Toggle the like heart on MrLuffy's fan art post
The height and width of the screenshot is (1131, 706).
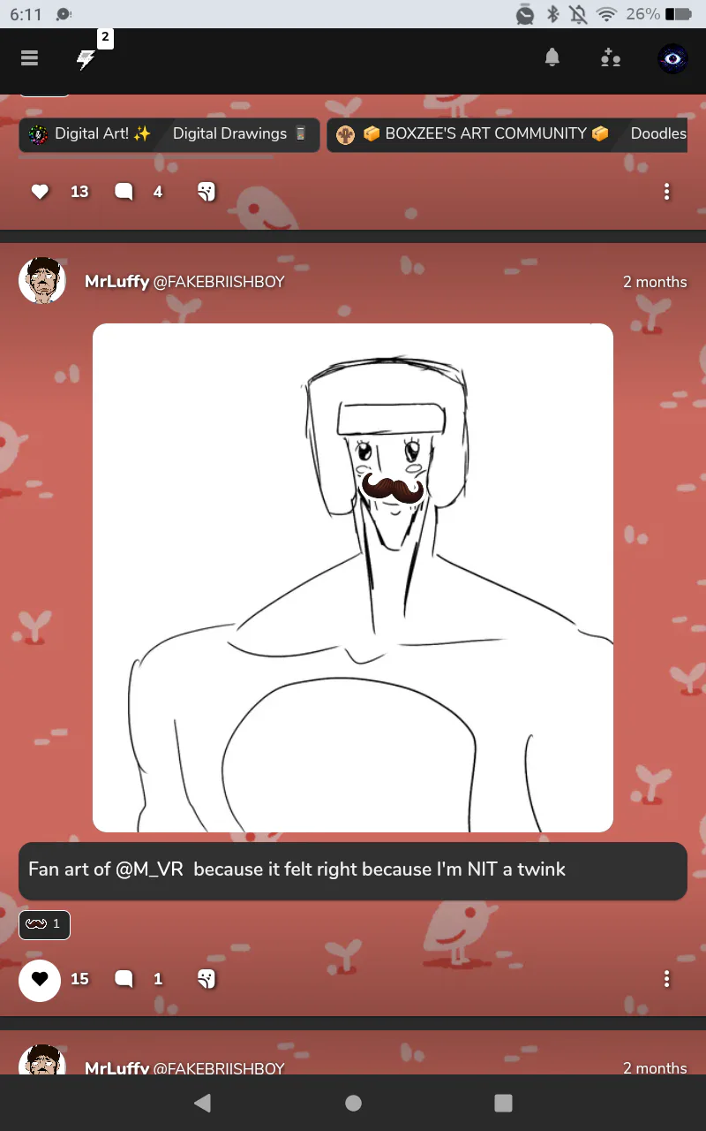click(40, 979)
